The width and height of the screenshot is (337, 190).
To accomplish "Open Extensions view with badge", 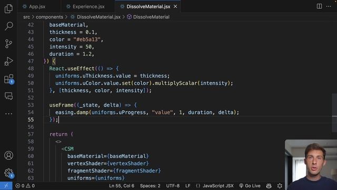I will 9,79.
